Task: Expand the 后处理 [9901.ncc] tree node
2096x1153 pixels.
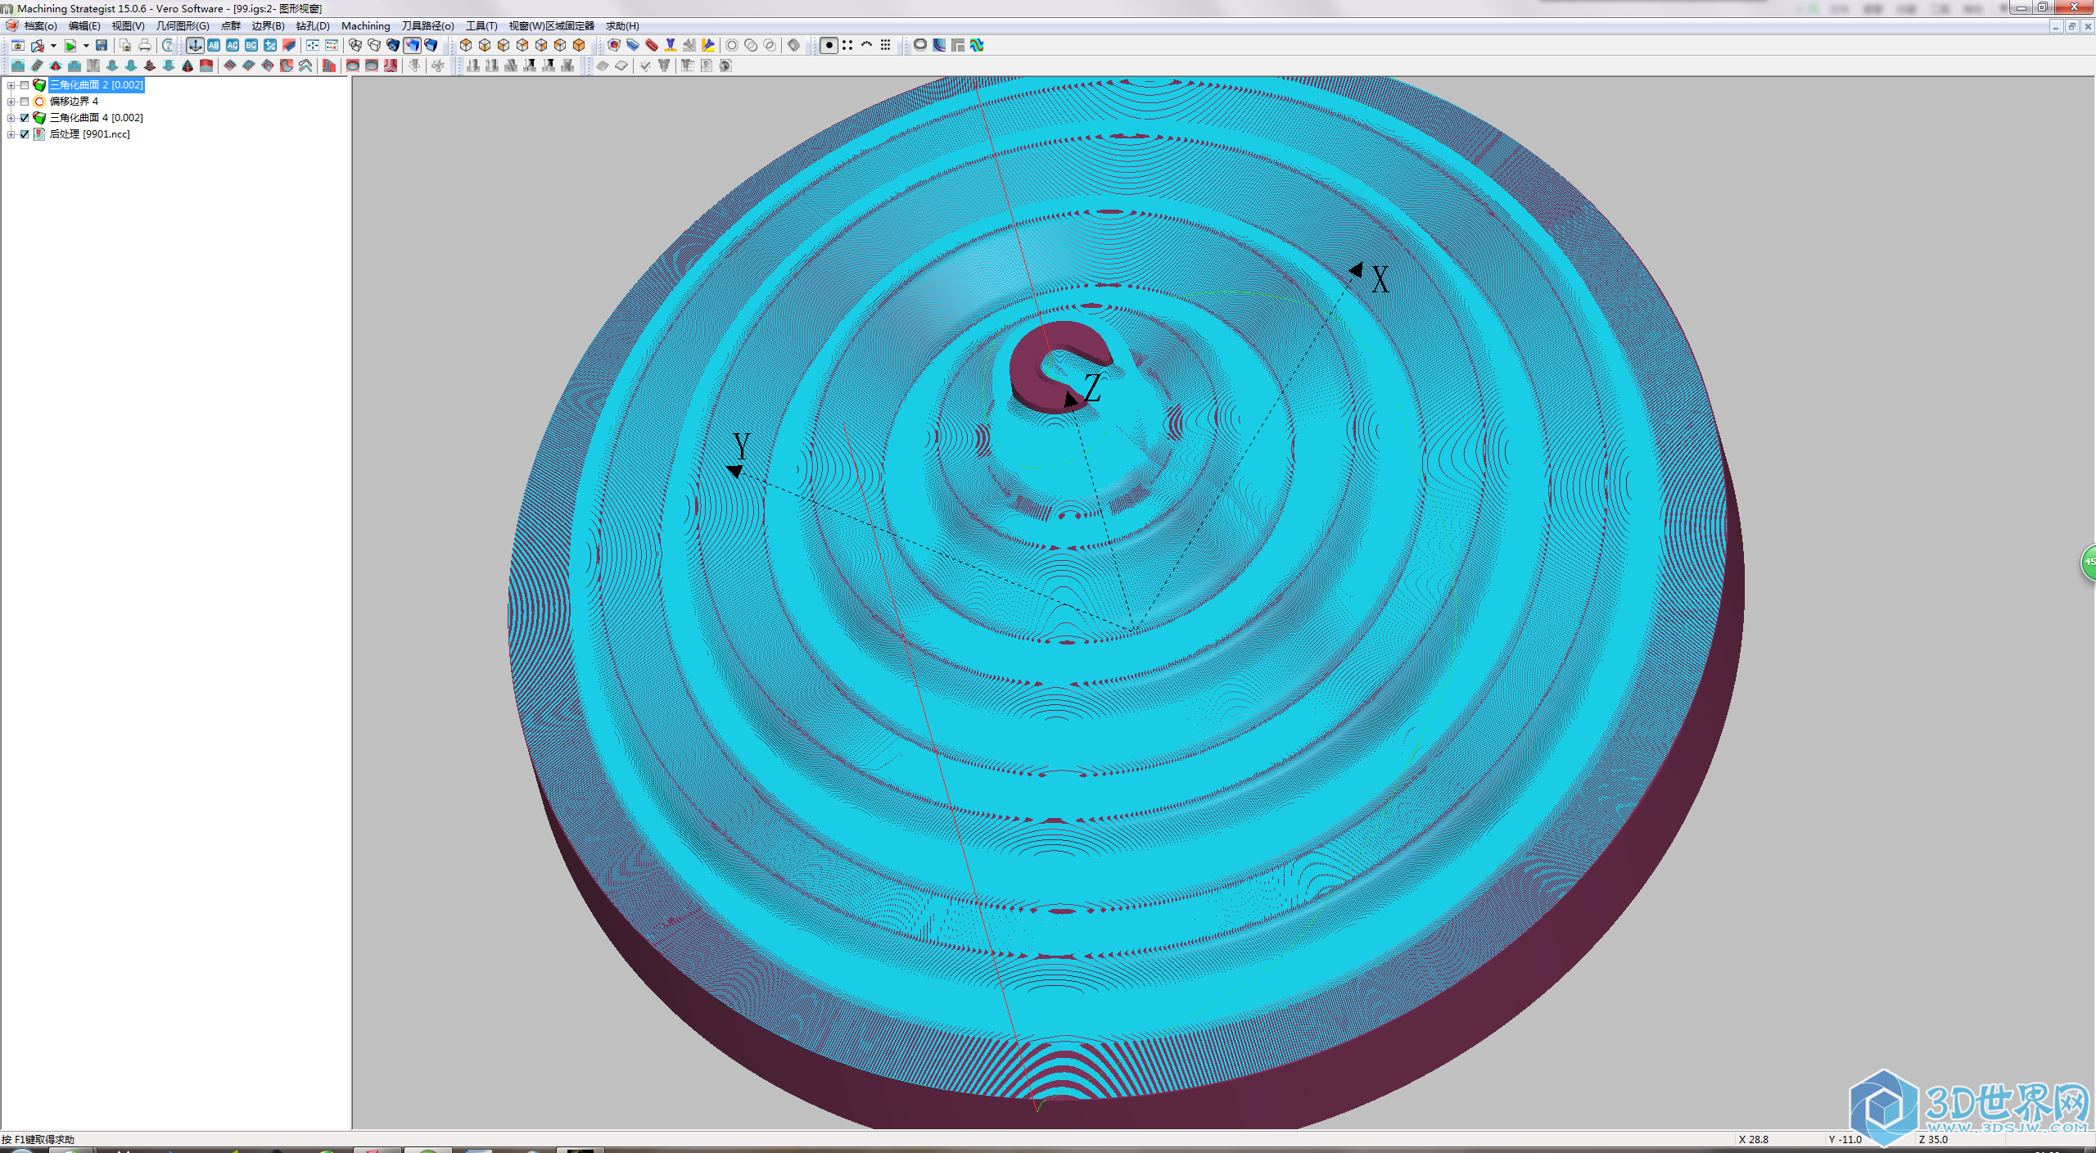Action: click(x=11, y=134)
